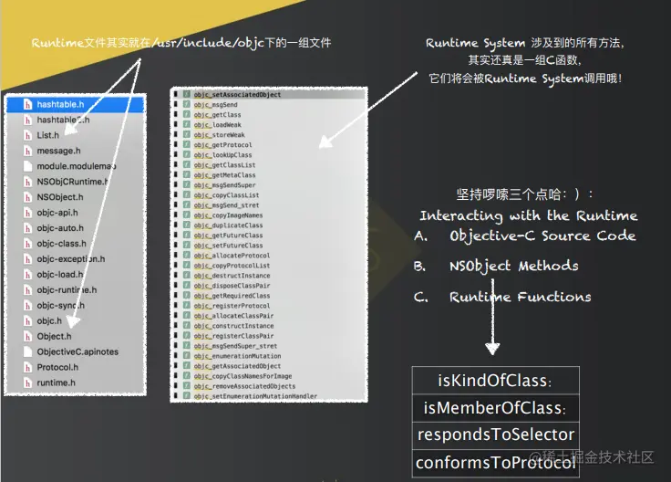Click the header file icon beside objc-load.h
This screenshot has height=482, width=671.
(x=28, y=274)
